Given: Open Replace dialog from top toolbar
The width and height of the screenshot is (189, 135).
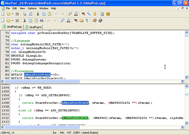Looking at the screenshot, I should [76, 14].
